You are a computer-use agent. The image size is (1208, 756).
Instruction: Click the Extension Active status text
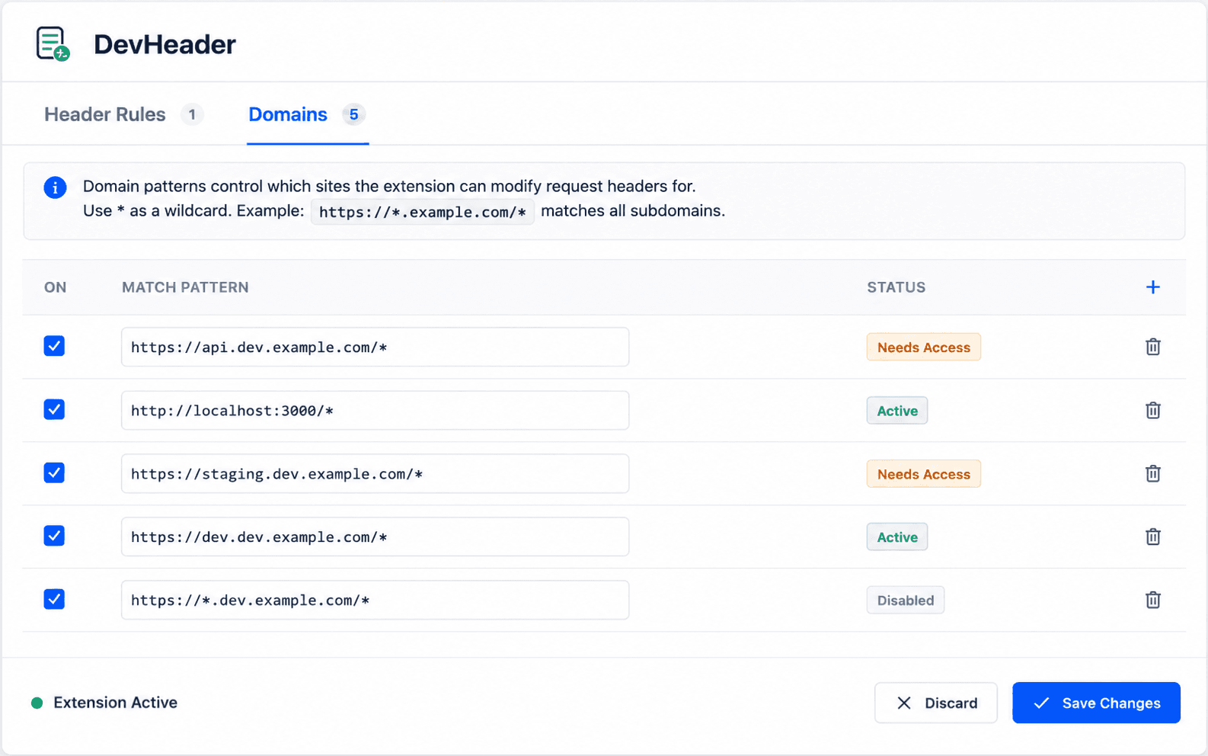point(115,703)
